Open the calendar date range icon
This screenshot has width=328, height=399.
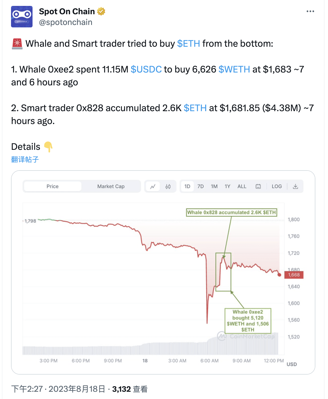(258, 186)
